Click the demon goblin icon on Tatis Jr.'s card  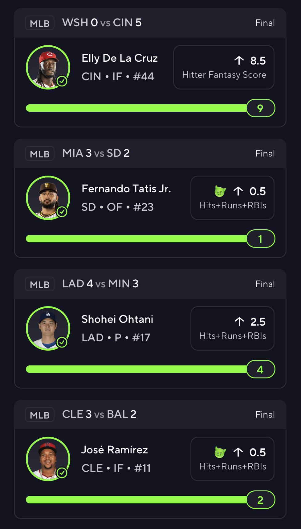[220, 191]
